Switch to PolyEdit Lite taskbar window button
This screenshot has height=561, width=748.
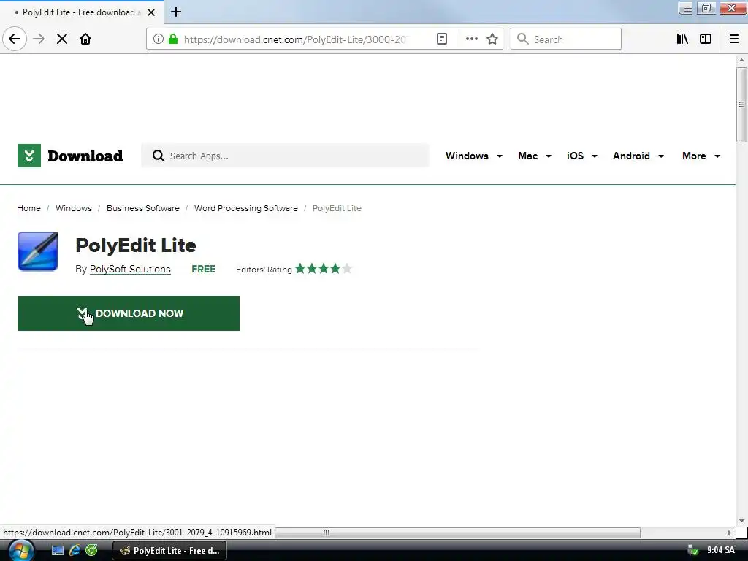pos(169,551)
